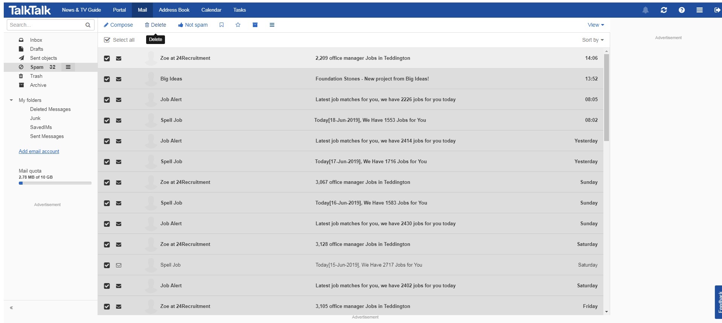Open the Inbox folder
722x323 pixels.
(x=36, y=40)
